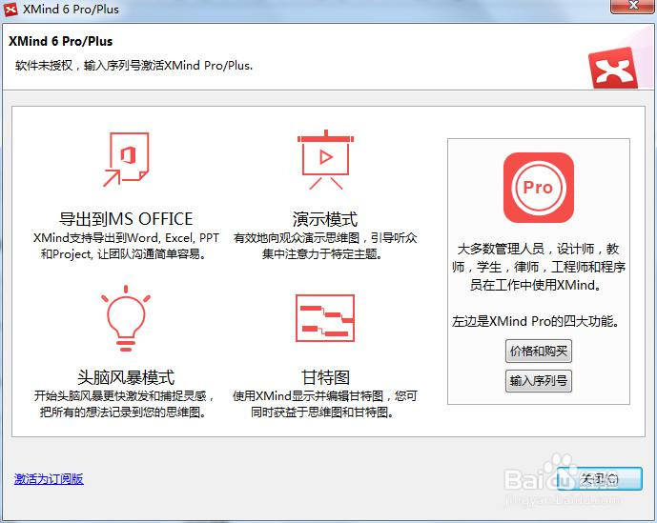The height and width of the screenshot is (523, 657).
Task: Click the Export to MS Office icon
Action: coord(126,159)
